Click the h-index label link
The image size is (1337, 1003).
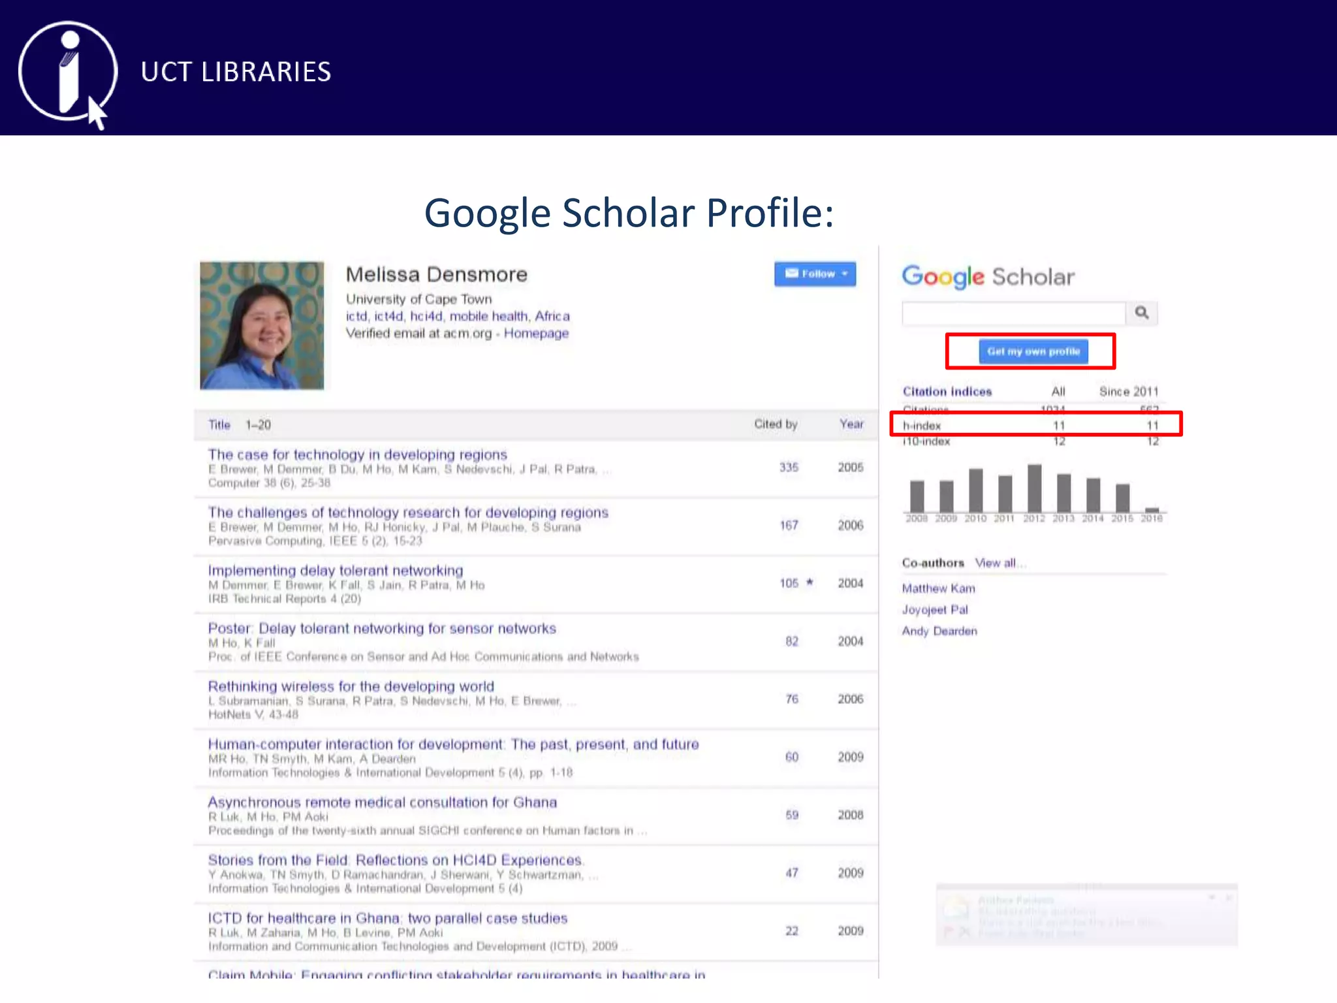click(921, 426)
